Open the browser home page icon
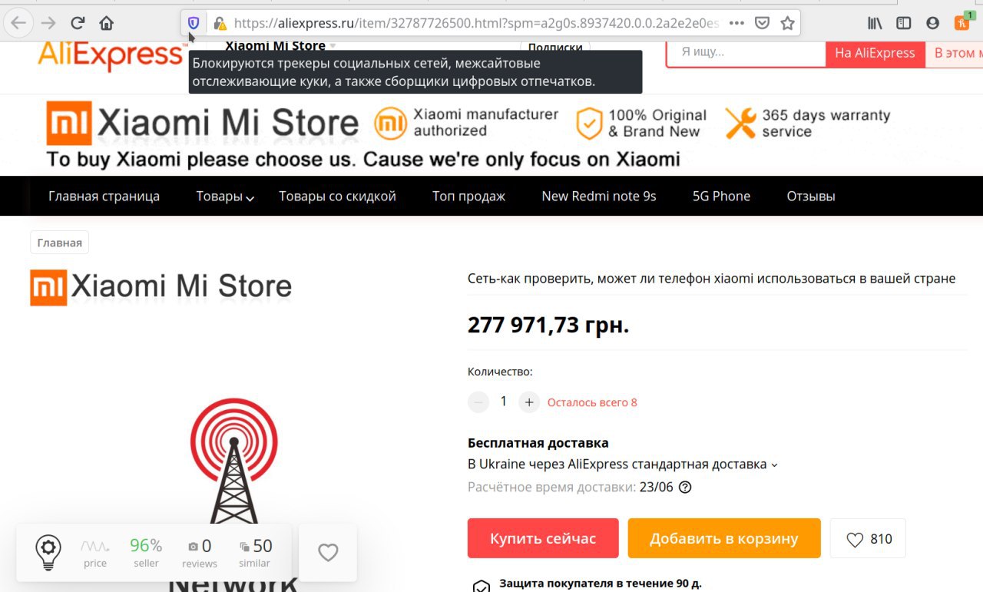The width and height of the screenshot is (983, 592). (107, 23)
